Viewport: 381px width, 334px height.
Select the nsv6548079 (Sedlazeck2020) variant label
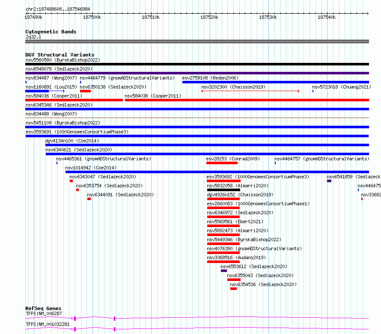point(59,69)
